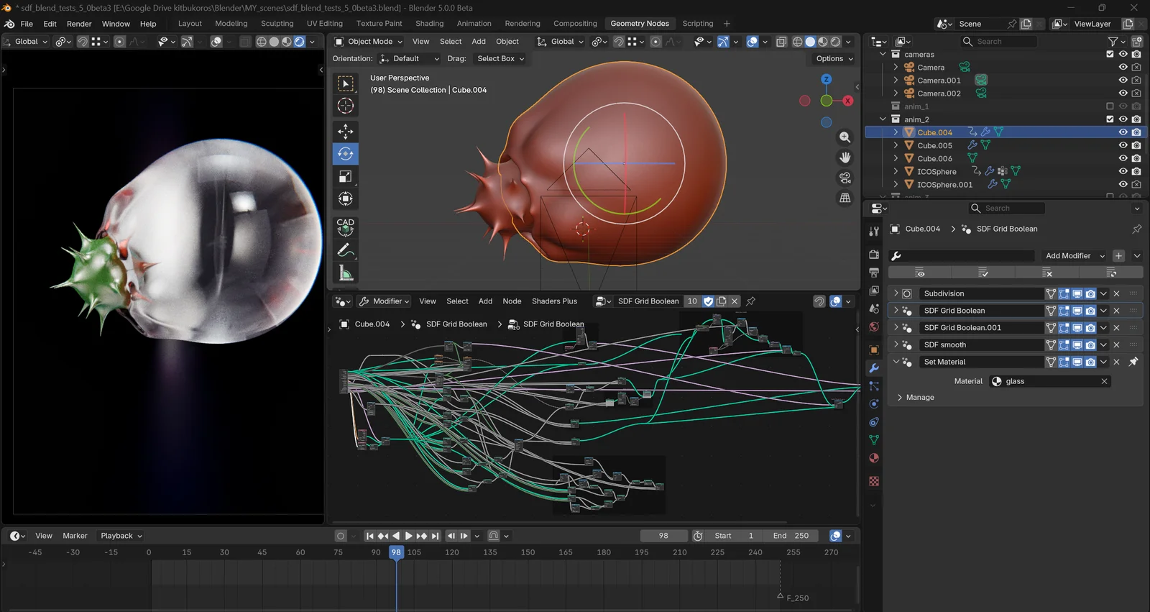
Task: Click the End frame 250 field
Action: 791,536
